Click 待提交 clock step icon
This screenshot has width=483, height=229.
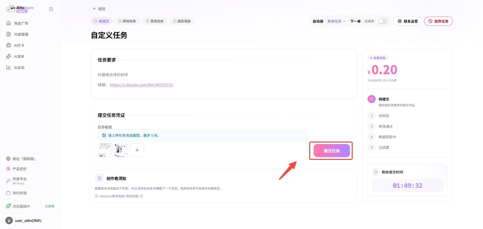coord(372,99)
